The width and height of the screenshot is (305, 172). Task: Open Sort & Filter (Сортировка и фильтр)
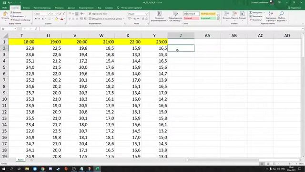pyautogui.click(x=271, y=16)
